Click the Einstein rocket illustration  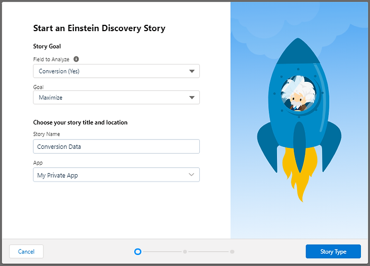click(x=299, y=120)
